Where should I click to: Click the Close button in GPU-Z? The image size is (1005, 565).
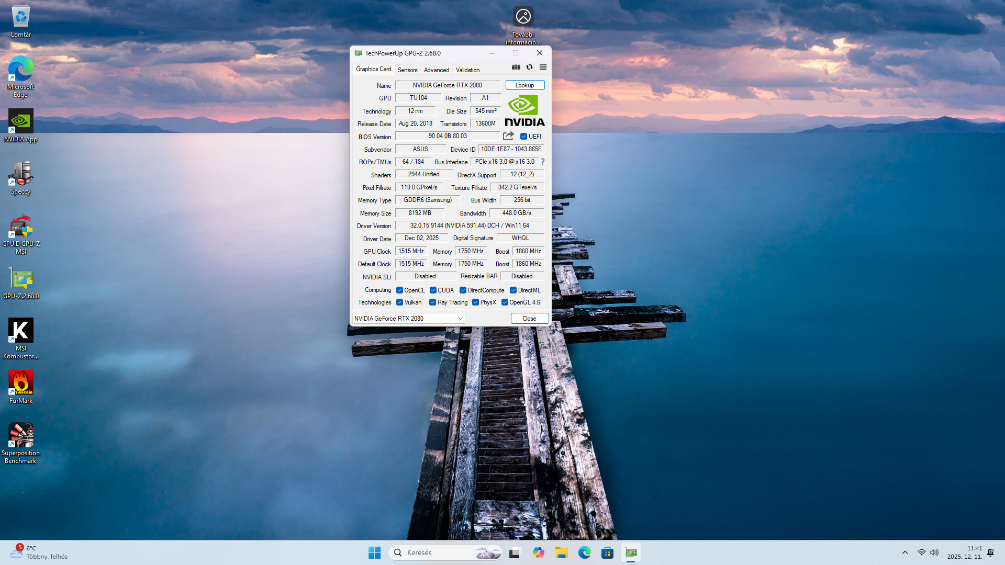pos(529,319)
